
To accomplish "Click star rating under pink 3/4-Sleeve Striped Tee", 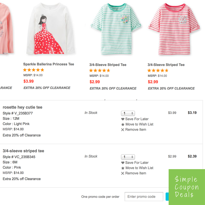I will [158, 70].
